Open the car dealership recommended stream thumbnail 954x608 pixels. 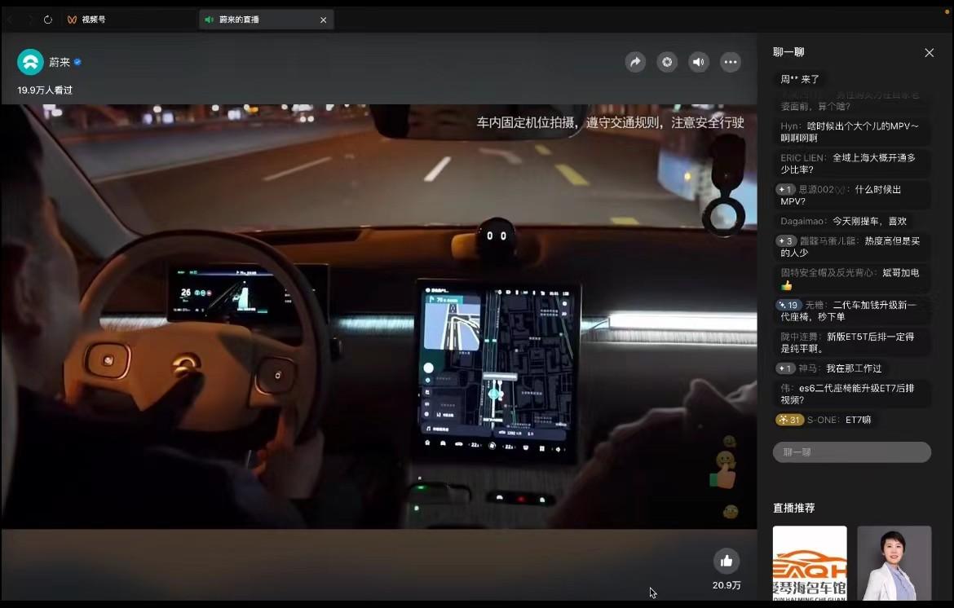pyautogui.click(x=809, y=563)
